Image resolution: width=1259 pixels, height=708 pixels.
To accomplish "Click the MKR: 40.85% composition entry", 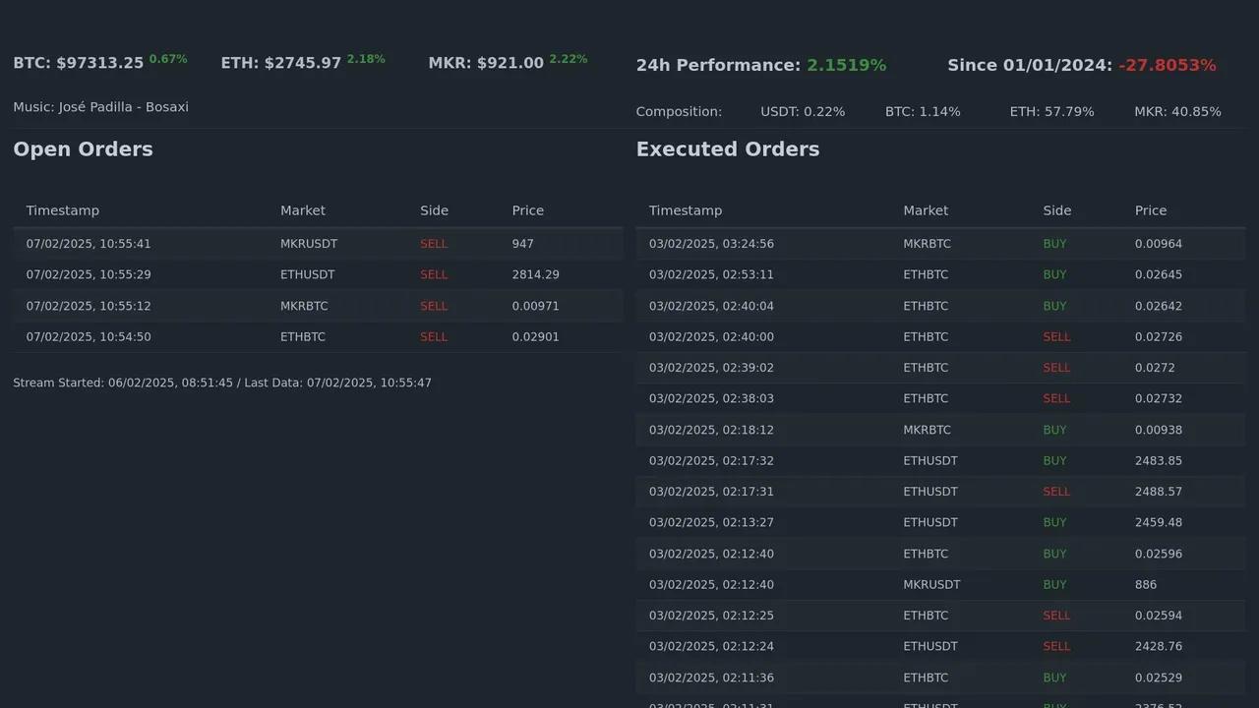I will pyautogui.click(x=1177, y=112).
